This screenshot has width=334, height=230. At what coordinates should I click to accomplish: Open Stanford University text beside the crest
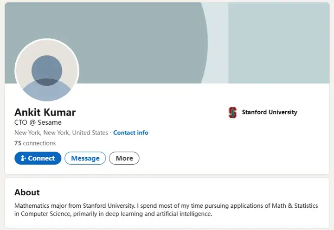(270, 112)
